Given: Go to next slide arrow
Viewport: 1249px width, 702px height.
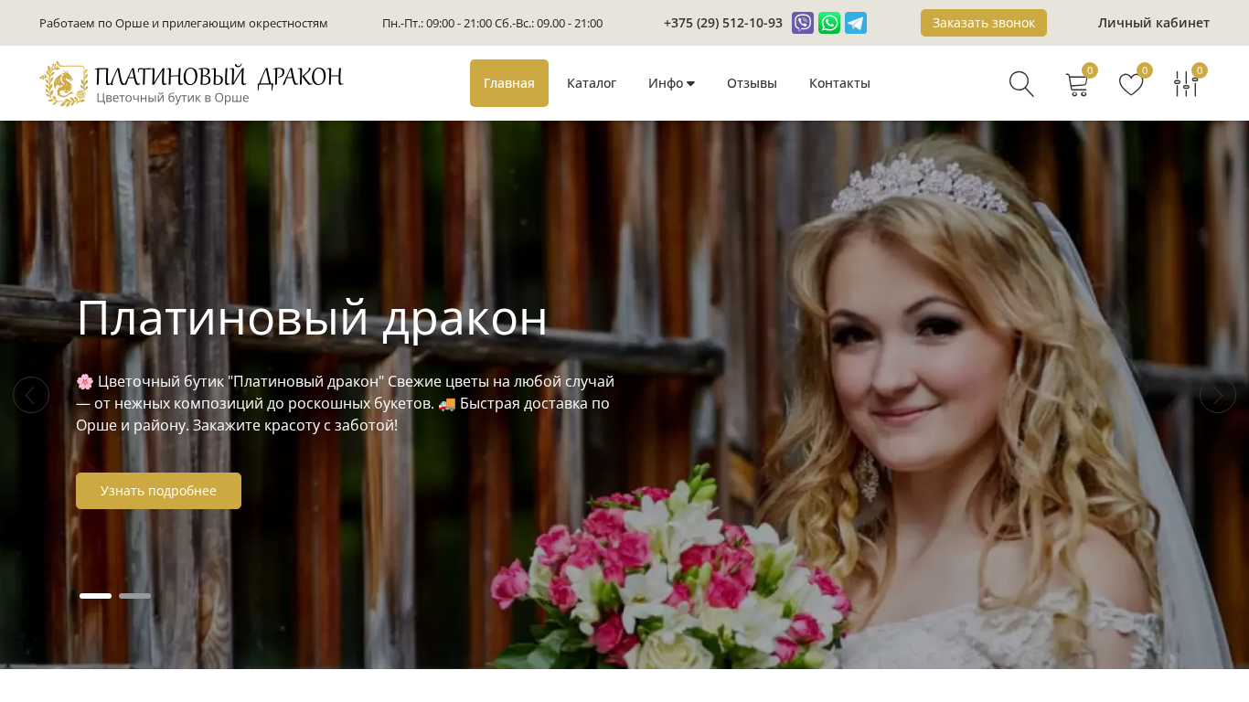Looking at the screenshot, I should (1218, 395).
